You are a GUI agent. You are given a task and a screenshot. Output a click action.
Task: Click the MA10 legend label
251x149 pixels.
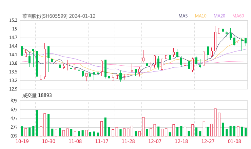(200, 16)
